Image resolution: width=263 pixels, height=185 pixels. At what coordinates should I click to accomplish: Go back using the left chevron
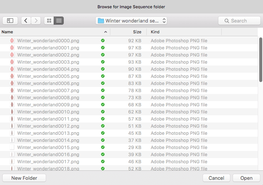(x=26, y=21)
